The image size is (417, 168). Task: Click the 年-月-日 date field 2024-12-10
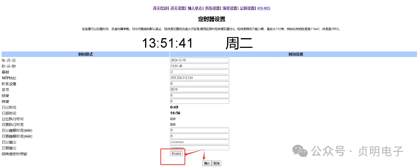(200, 60)
